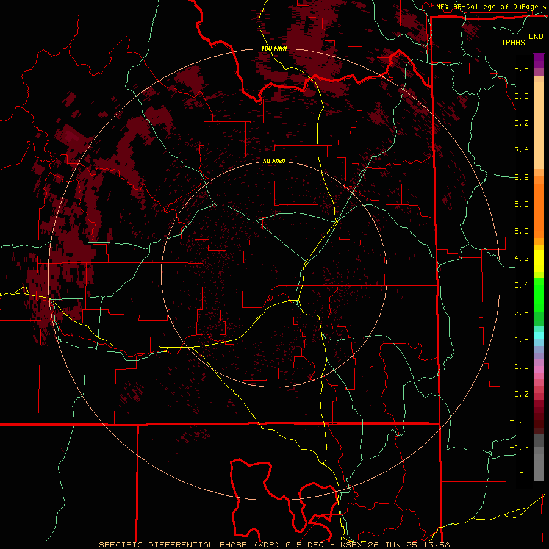The image size is (549, 549).
Task: Click the "50 NMI" range ring label
Action: pyautogui.click(x=274, y=161)
